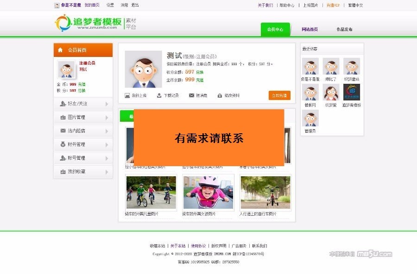The image size is (417, 274).
Task: Expand the 财务管理 arrow
Action: [107, 145]
